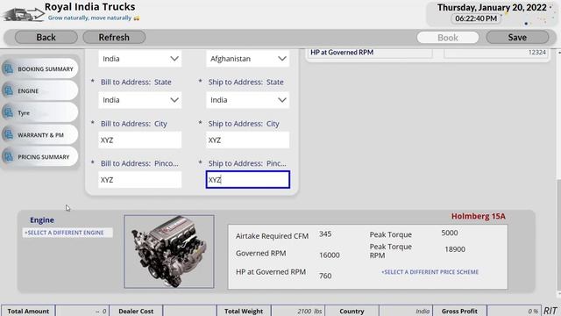
Task: Open the WARRANTY & PM section
Action: (x=39, y=134)
